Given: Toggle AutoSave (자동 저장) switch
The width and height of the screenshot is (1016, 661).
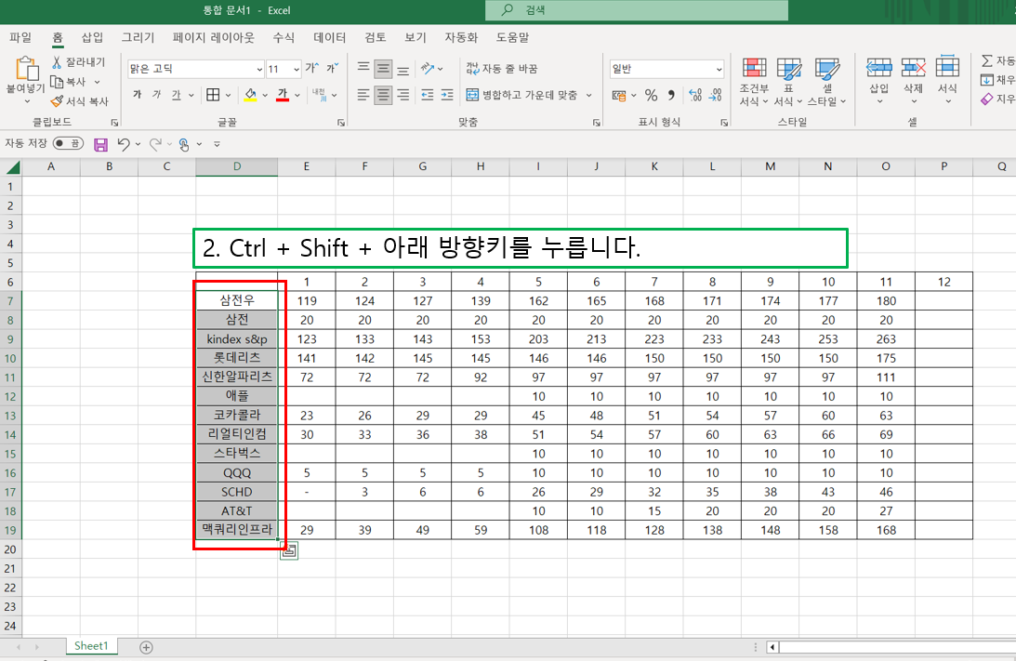Looking at the screenshot, I should pos(68,143).
